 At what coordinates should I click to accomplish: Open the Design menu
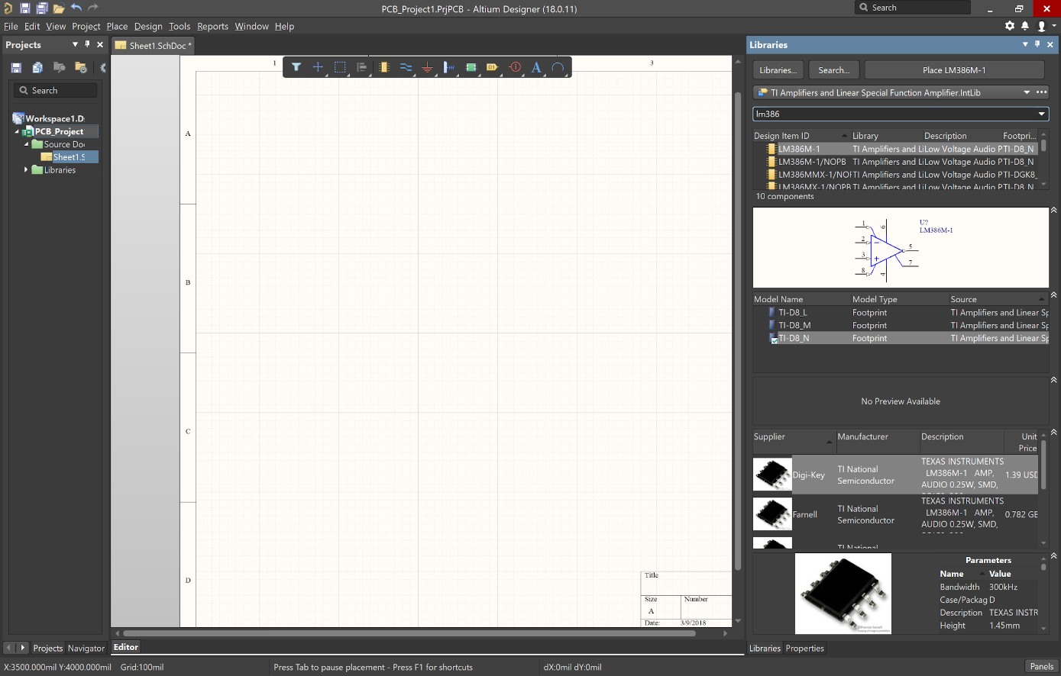pos(148,26)
